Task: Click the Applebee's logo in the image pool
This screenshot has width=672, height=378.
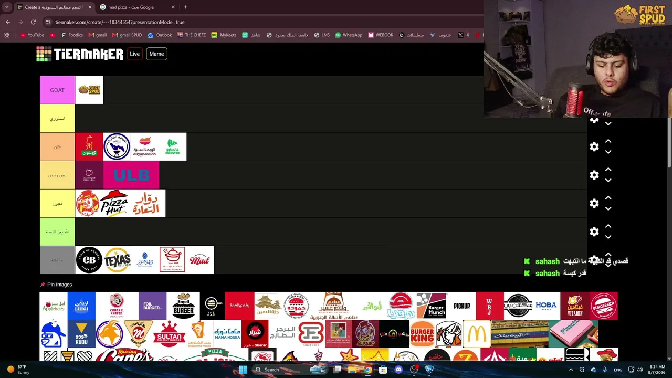Action: click(54, 306)
